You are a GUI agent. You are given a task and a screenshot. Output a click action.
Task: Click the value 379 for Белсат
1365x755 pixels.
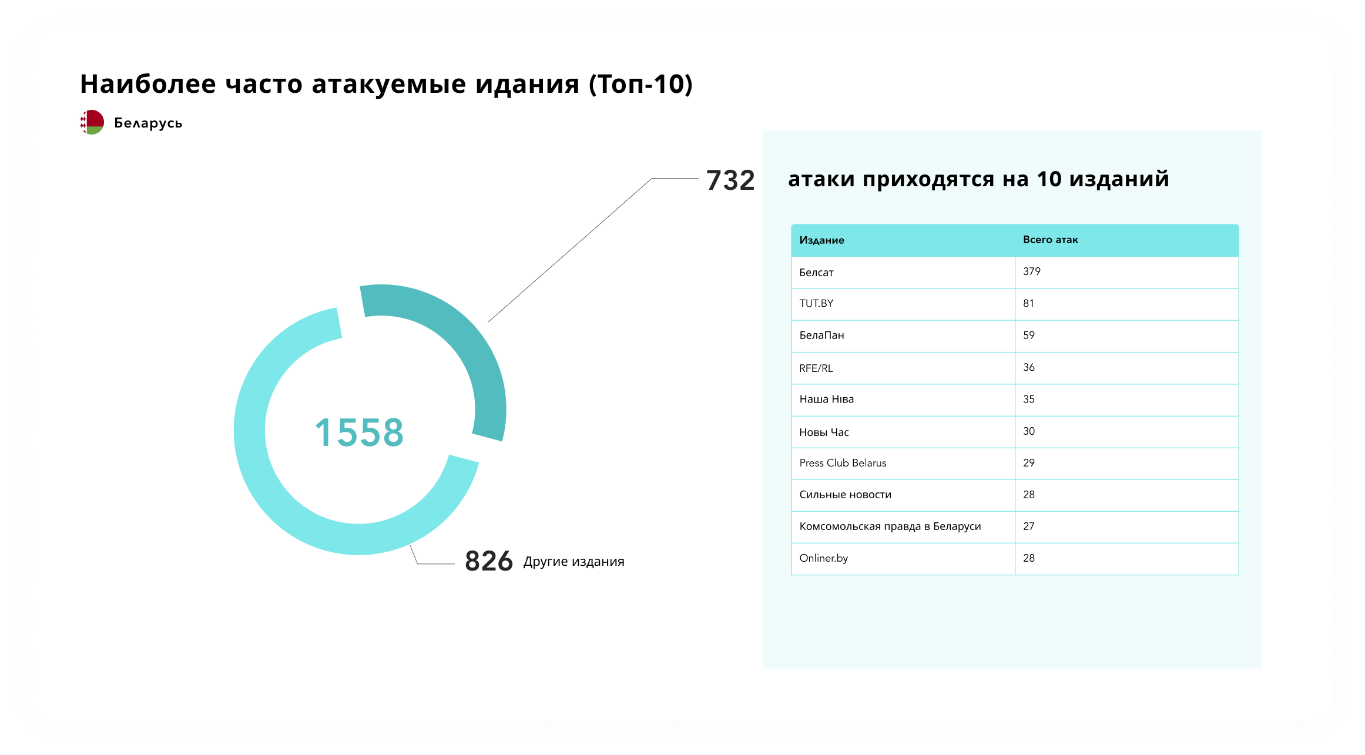[1031, 271]
